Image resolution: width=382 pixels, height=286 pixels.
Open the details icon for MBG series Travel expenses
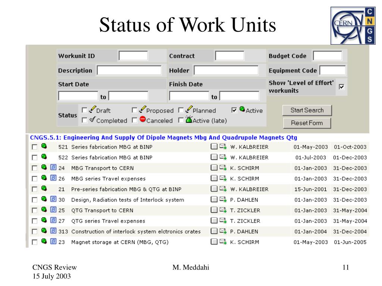(x=214, y=178)
